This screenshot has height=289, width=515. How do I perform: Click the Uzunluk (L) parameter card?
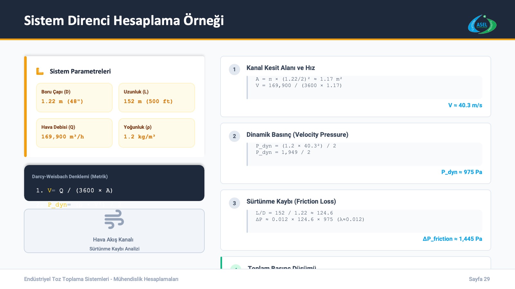coord(157,98)
